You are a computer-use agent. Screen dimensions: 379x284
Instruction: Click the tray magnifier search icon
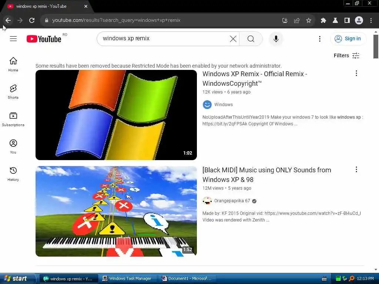click(352, 279)
